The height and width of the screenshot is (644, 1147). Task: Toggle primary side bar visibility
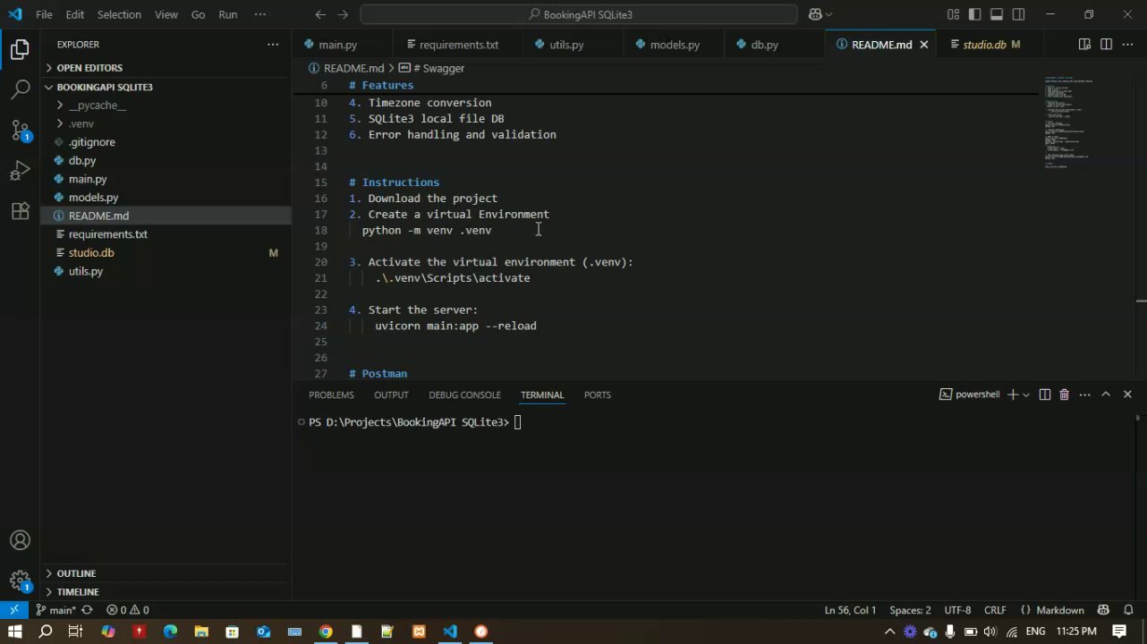tap(975, 14)
